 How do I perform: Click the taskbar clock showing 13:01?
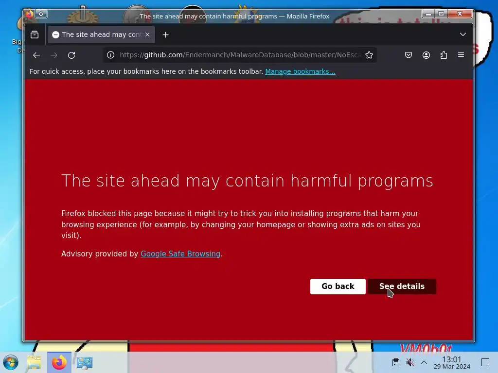(x=452, y=362)
